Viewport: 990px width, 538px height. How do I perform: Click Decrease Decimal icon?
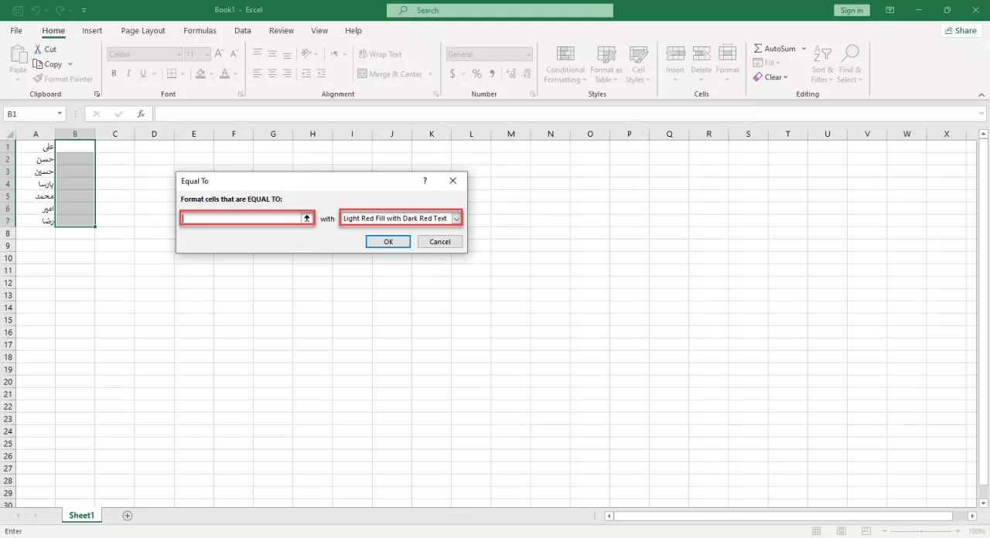(x=527, y=74)
